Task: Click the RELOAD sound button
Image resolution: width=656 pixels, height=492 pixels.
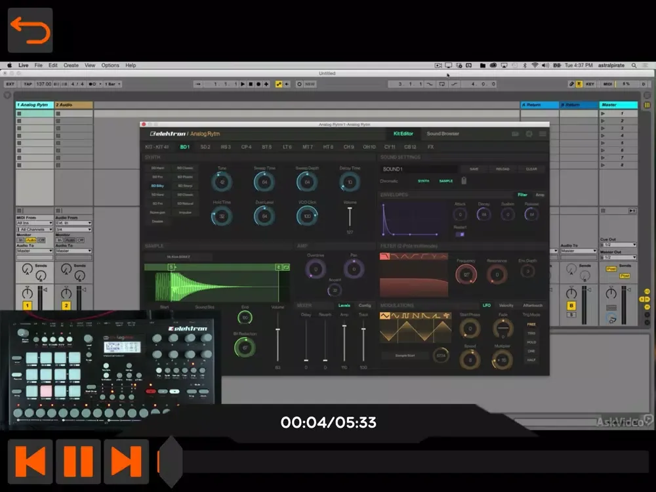Action: pos(503,169)
